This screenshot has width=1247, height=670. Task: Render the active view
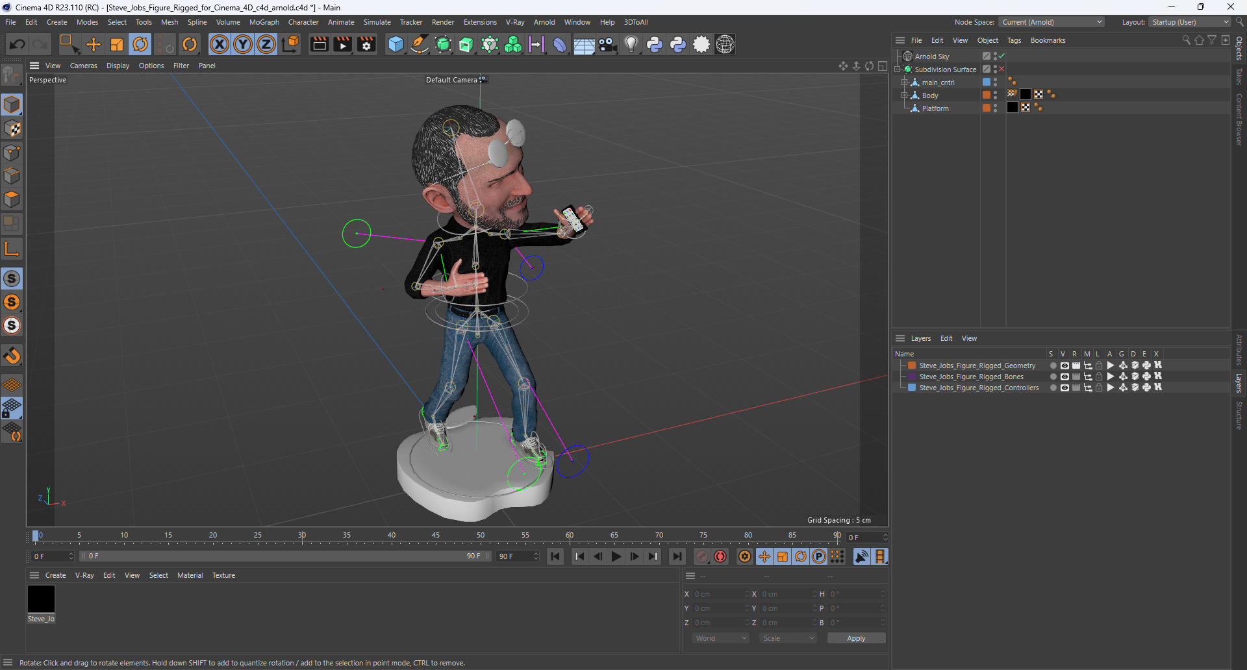(319, 44)
